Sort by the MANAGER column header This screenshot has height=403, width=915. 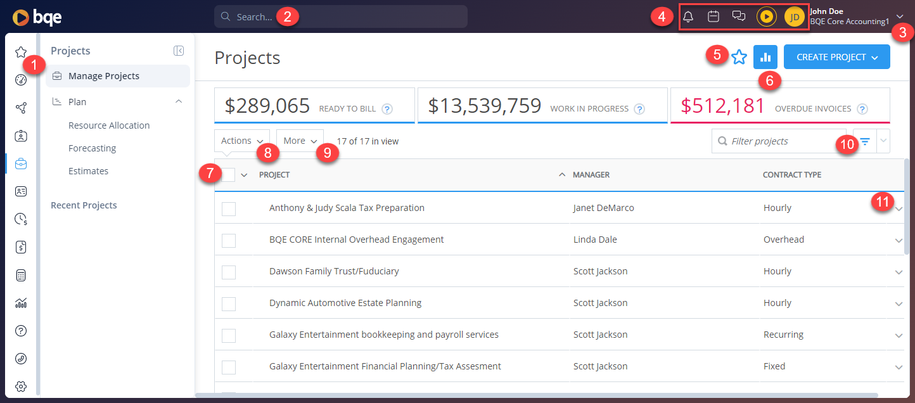click(x=591, y=175)
